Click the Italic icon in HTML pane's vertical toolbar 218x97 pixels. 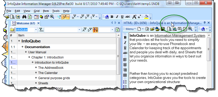125,43
